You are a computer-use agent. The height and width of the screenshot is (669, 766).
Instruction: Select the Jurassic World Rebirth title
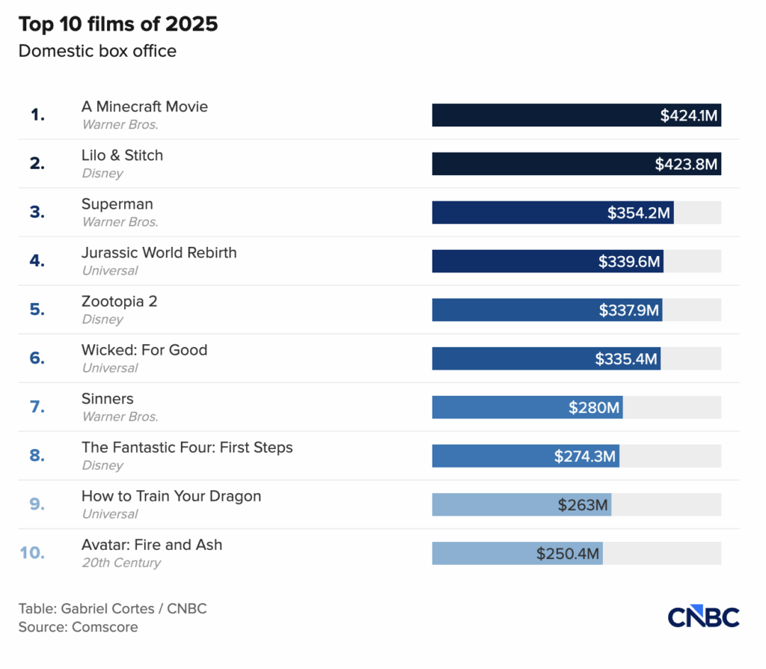click(x=159, y=253)
